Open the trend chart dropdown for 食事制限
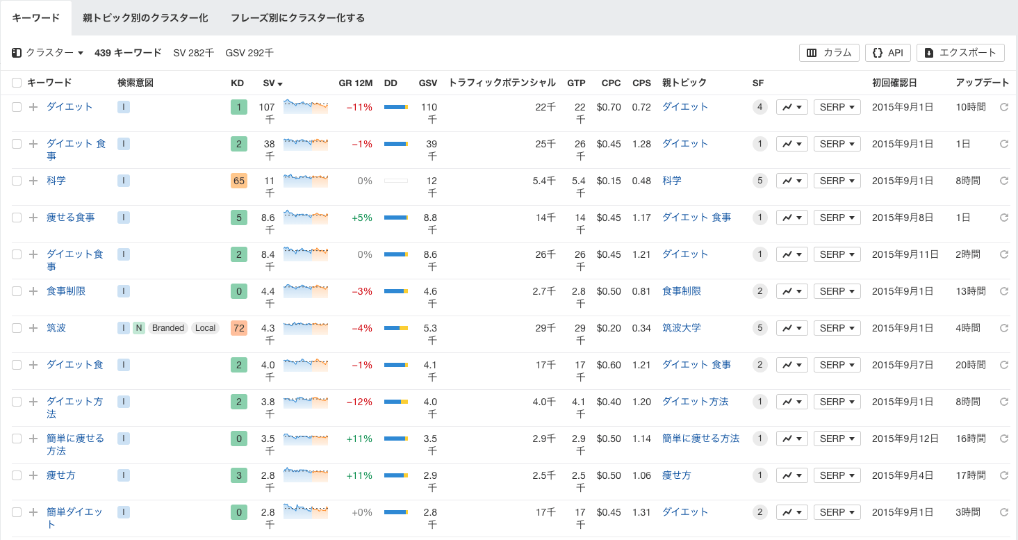1018x540 pixels. click(x=791, y=291)
